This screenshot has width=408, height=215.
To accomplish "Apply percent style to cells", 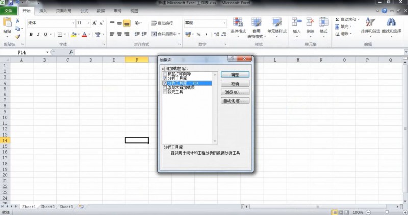I will 198,34.
